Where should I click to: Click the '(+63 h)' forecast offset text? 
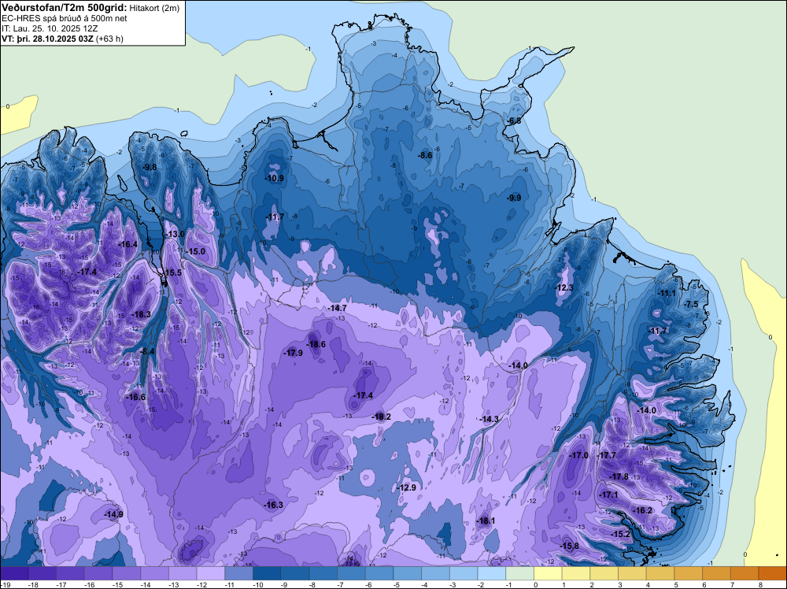(x=109, y=39)
